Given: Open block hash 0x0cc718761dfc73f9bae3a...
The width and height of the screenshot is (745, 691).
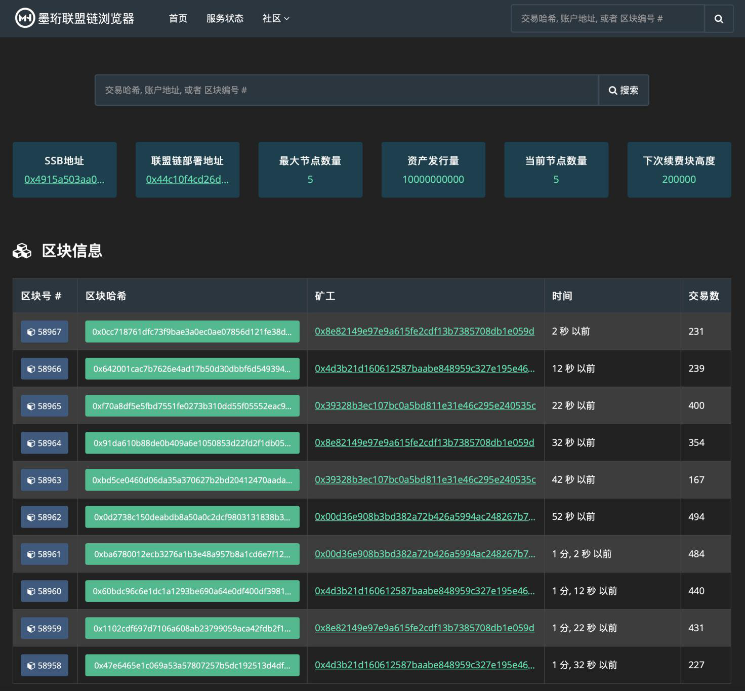Looking at the screenshot, I should click(x=192, y=332).
